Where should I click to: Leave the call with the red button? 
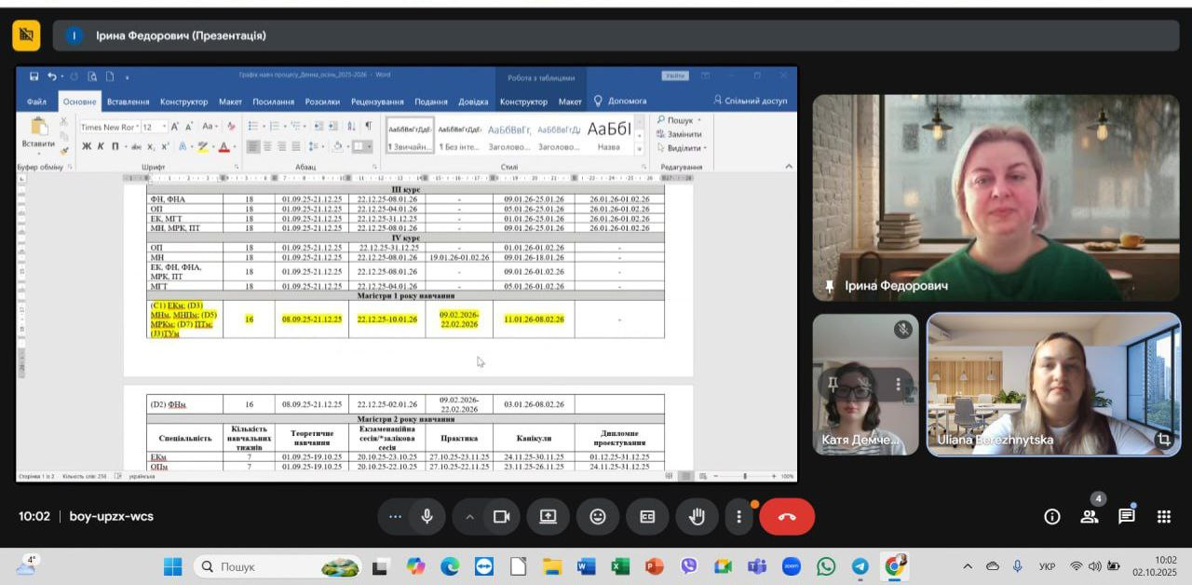pos(787,517)
